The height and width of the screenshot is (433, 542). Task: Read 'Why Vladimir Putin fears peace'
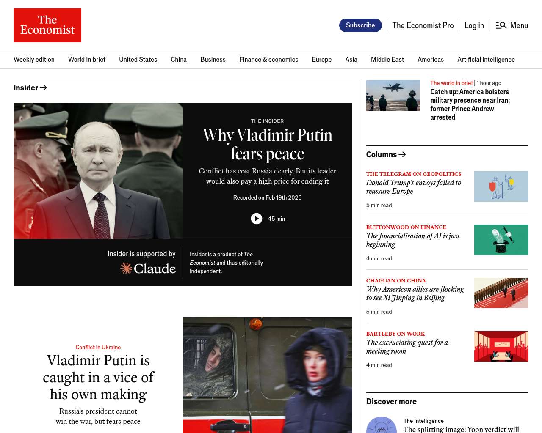(x=267, y=144)
